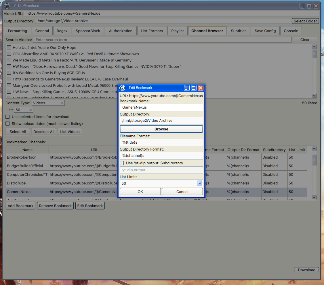Screen dimensions: 324x285
Task: Check video 'TRYX Responds to GamersNexus Review'
Action: 9,79
